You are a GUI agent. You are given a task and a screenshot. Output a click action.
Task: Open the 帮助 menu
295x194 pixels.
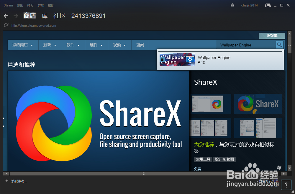[x=51, y=6]
